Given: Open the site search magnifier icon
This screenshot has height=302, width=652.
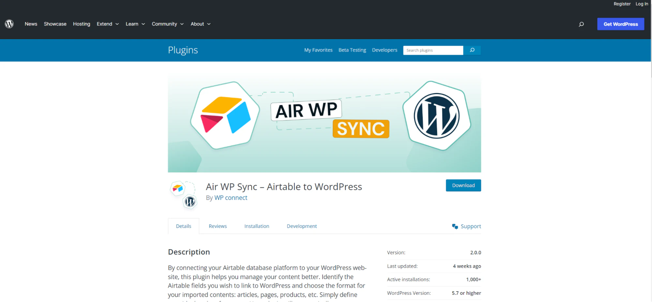Looking at the screenshot, I should (x=581, y=24).
